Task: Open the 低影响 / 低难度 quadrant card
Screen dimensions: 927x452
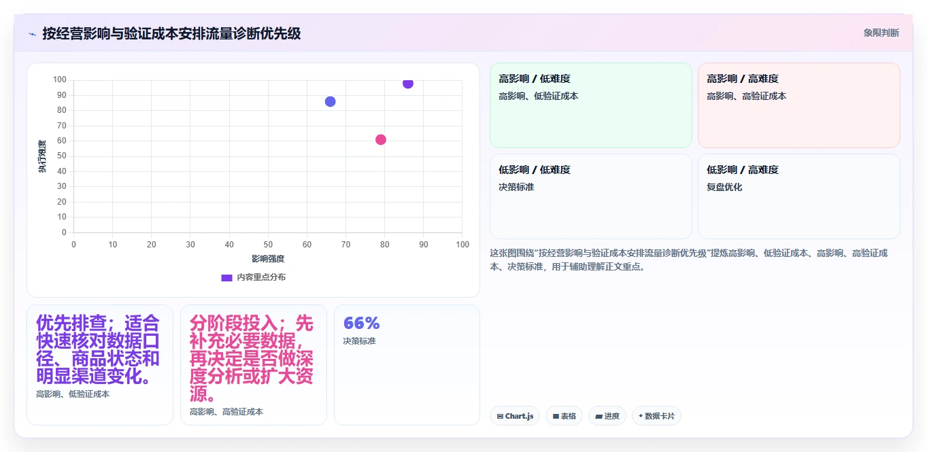Action: pyautogui.click(x=591, y=196)
